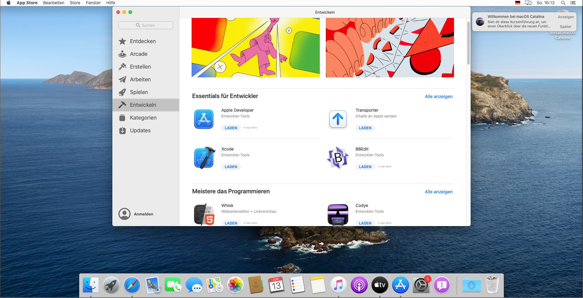Go to Arcade in the sidebar

(138, 54)
